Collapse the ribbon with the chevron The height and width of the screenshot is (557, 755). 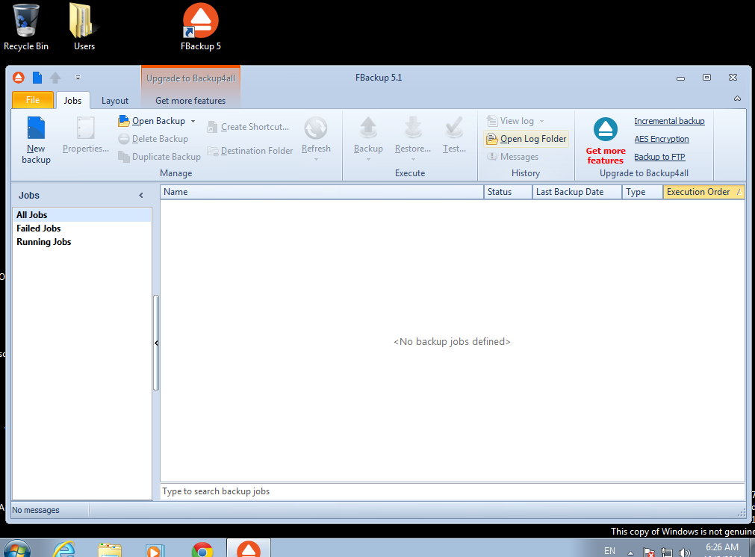(x=737, y=99)
